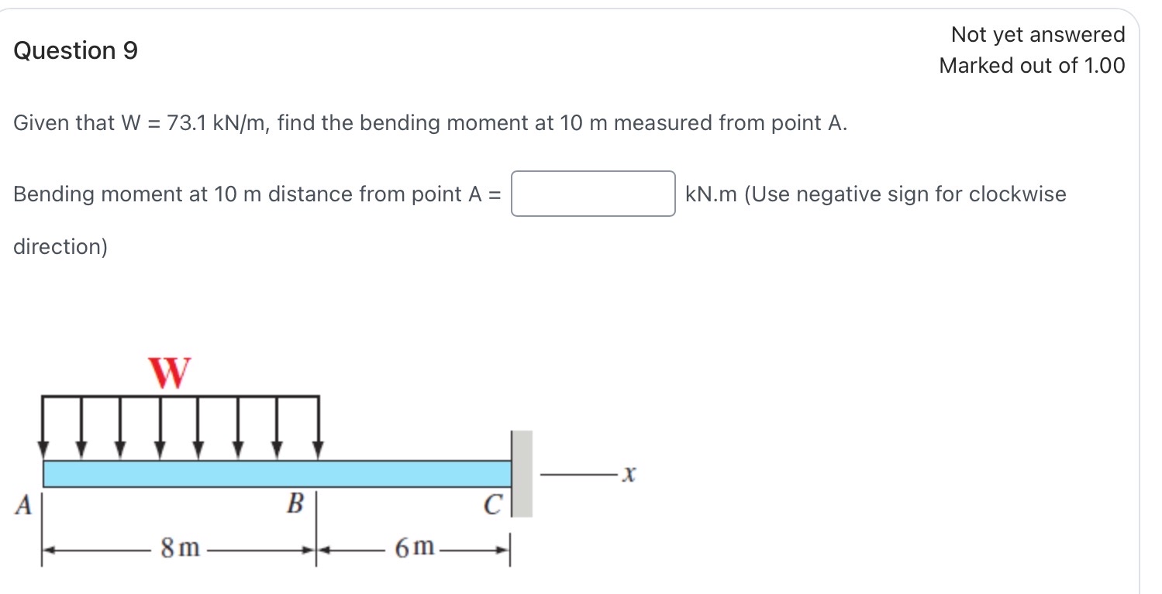Select the Question 9 heading
Viewport: 1162px width, 594px height.
coord(76,50)
